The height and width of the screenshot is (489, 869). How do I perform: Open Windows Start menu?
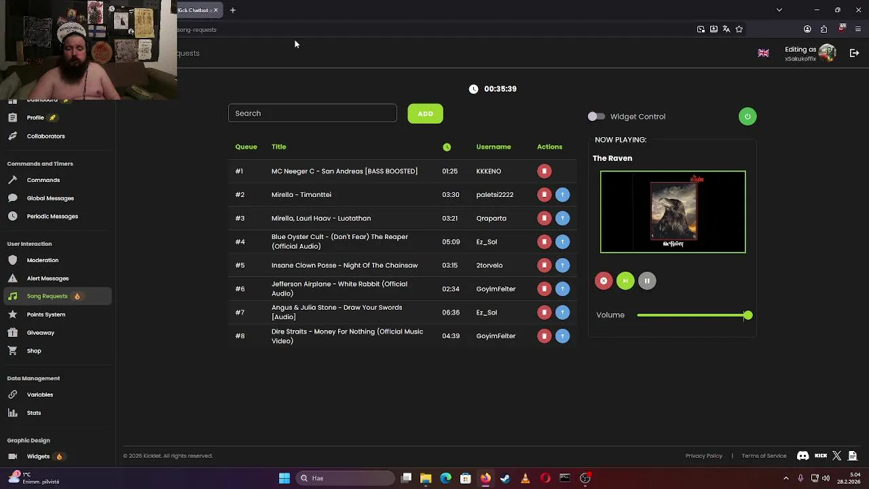[284, 478]
